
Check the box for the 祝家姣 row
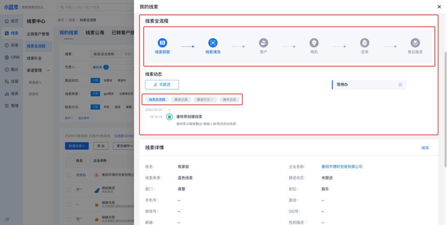pyautogui.click(x=68, y=175)
